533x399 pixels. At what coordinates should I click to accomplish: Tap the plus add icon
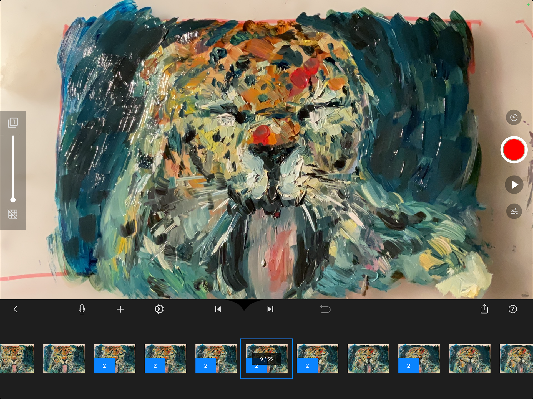(x=120, y=309)
